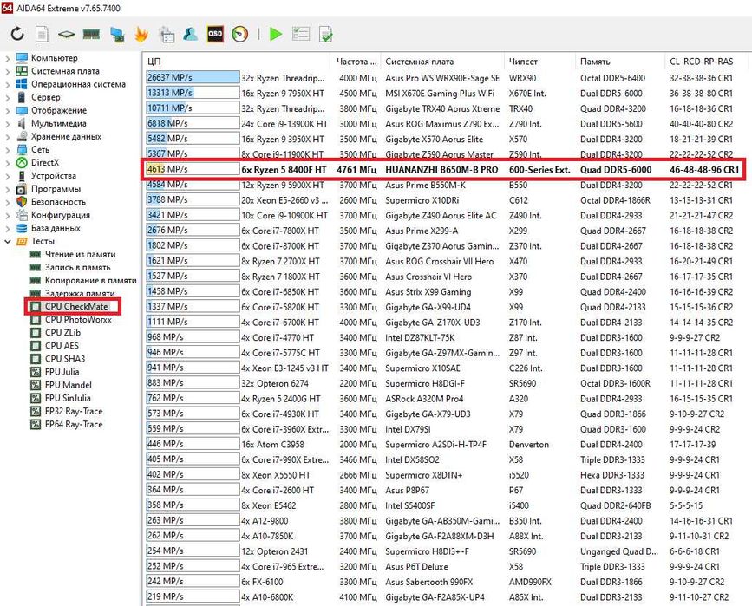Sort by the ЦП column header
This screenshot has height=606, width=752.
point(237,62)
